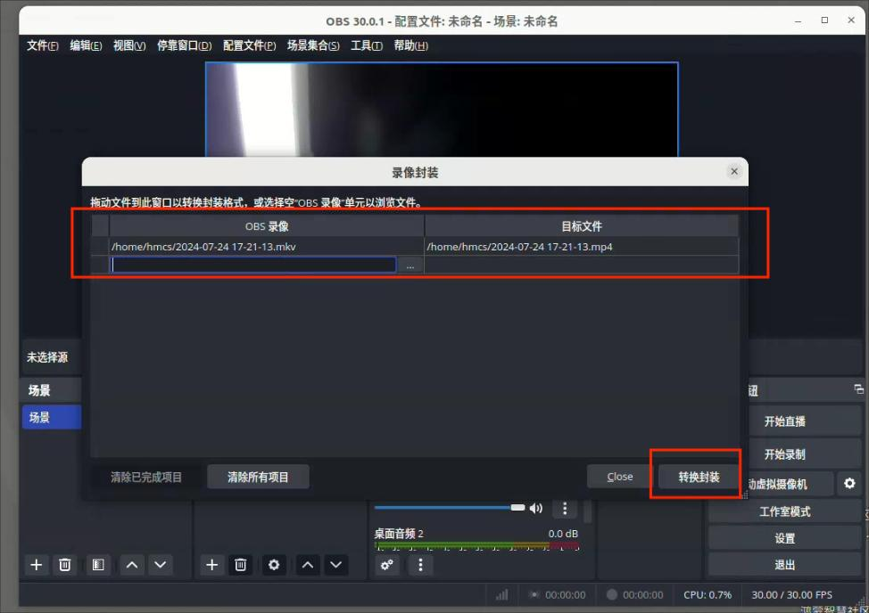The width and height of the screenshot is (869, 613).
Task: Click 清除所有项目 to clear all entries
Action: [x=258, y=477]
